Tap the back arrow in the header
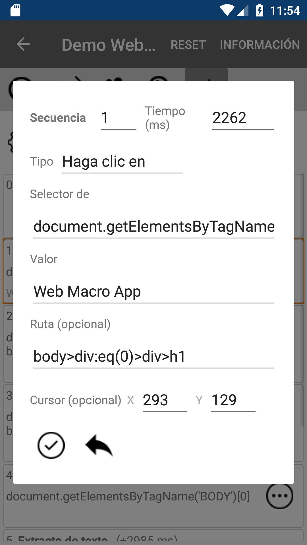 (x=23, y=44)
